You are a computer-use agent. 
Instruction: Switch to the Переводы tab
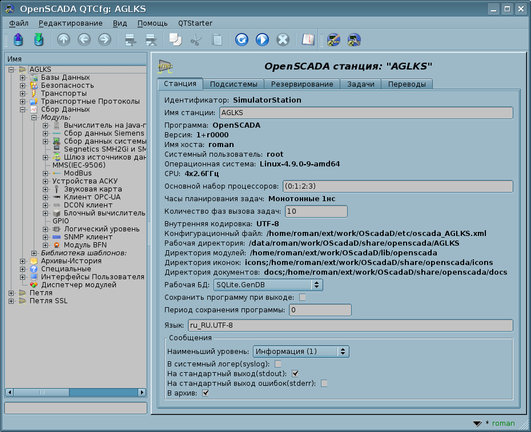tap(407, 84)
